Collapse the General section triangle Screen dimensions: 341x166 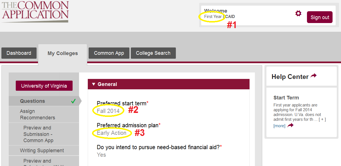94,84
